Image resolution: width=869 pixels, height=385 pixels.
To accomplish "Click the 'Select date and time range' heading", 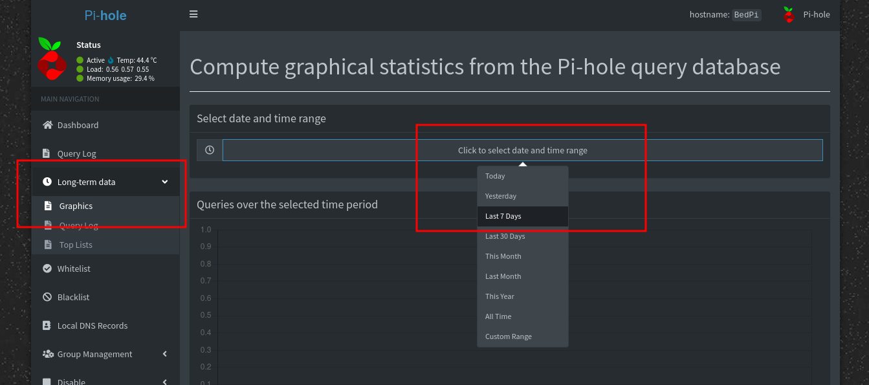I will point(261,118).
